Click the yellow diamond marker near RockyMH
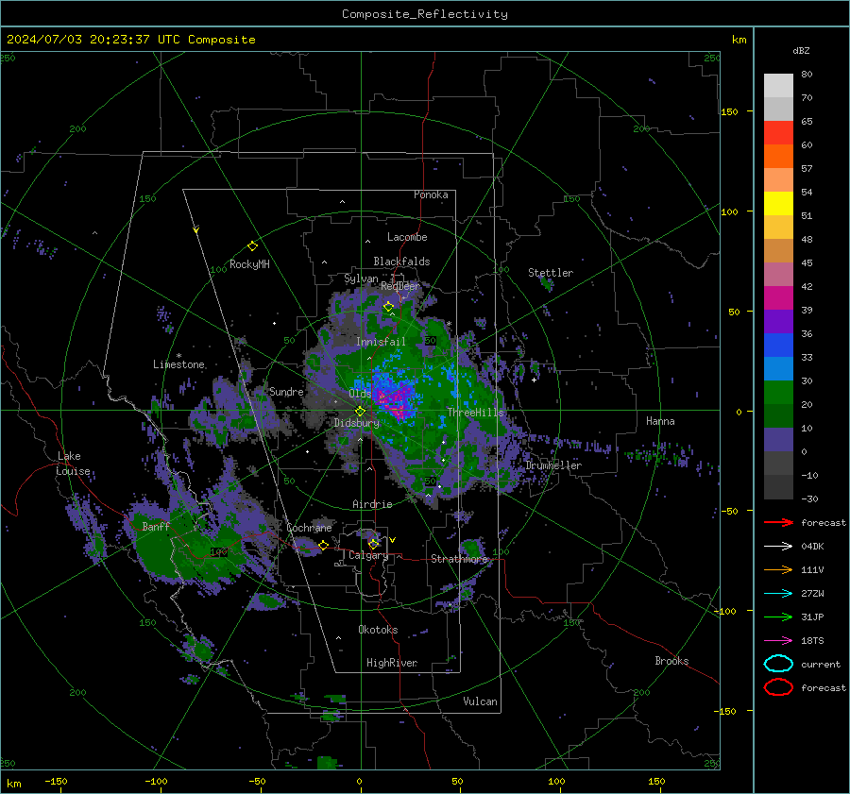This screenshot has height=794, width=850. click(x=252, y=246)
